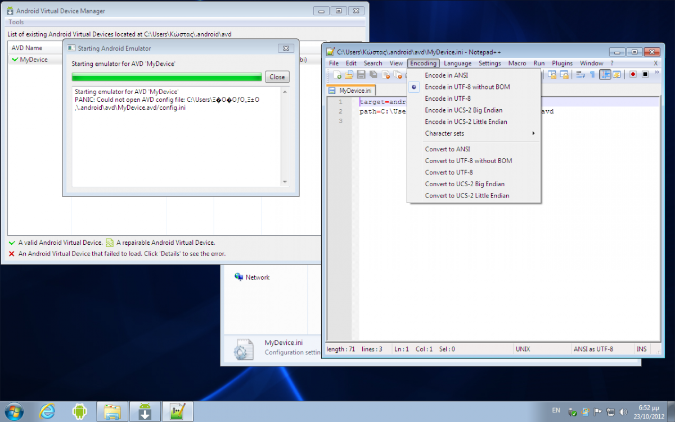The image size is (675, 422).
Task: Click the Synchronize Vertical Scrolling icon
Action: (x=552, y=74)
